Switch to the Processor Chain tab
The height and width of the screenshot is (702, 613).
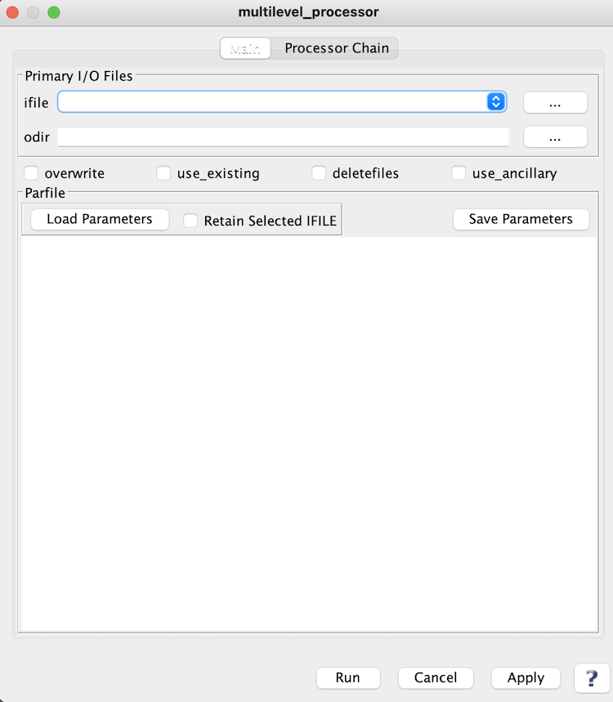[337, 48]
